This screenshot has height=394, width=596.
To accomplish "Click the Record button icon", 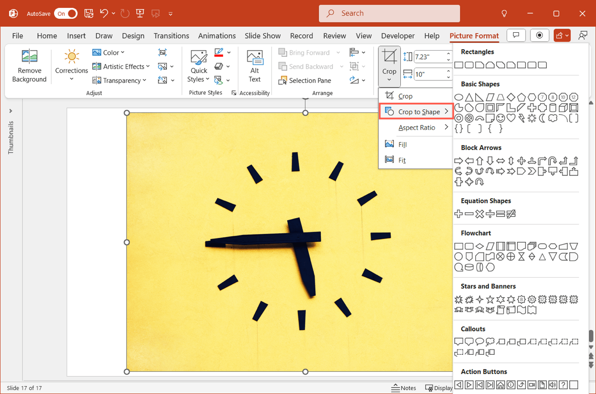I will click(539, 35).
